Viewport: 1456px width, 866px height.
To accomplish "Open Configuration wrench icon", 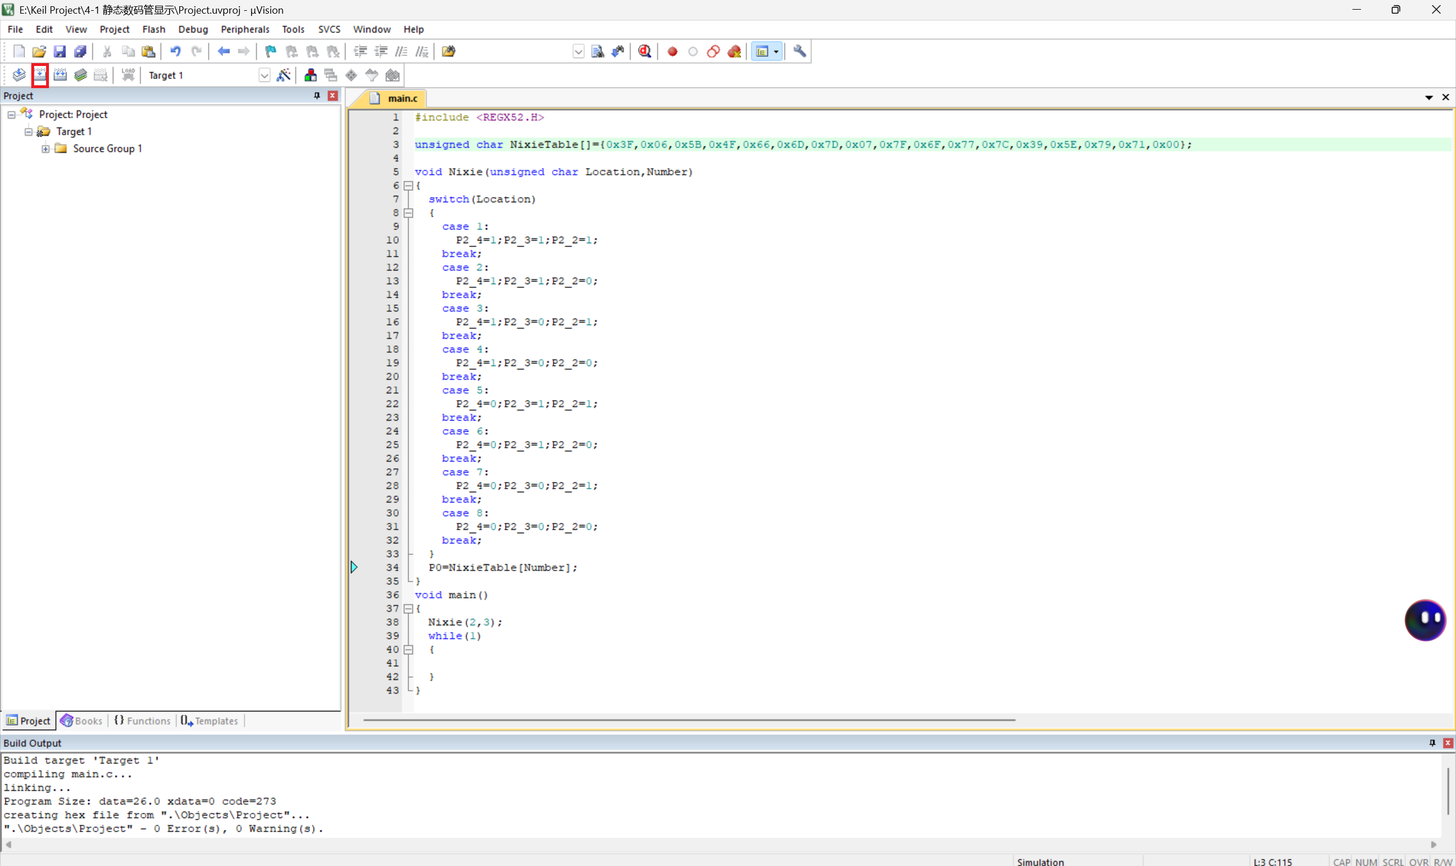I will point(799,51).
